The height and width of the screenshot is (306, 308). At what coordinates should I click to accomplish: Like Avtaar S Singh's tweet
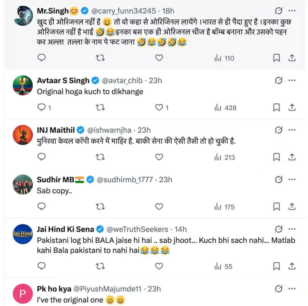pos(159,108)
